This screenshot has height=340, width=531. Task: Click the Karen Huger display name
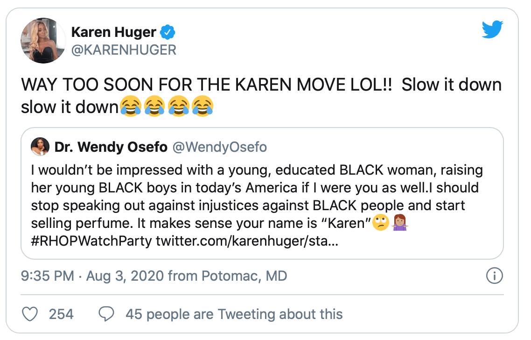pos(113,33)
